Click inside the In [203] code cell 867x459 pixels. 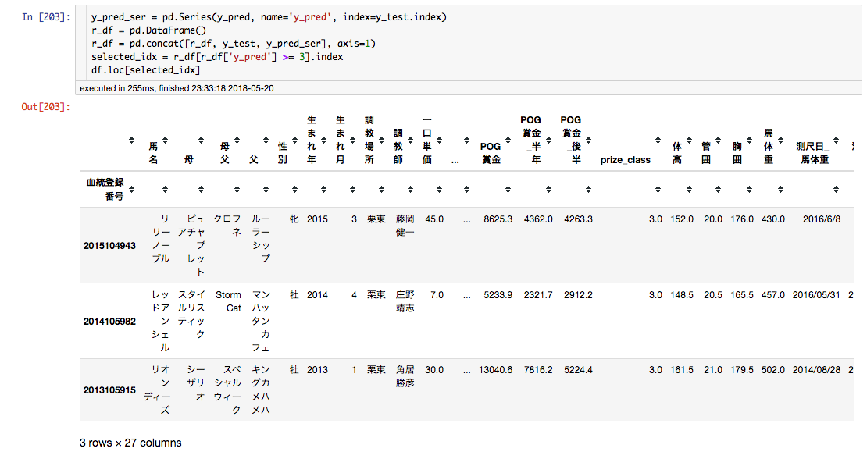[x=468, y=43]
